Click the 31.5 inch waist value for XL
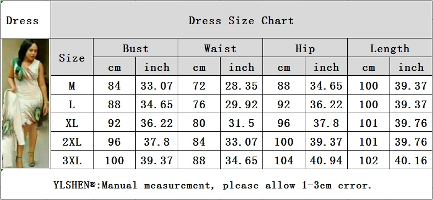433x200 pixels. (242, 123)
